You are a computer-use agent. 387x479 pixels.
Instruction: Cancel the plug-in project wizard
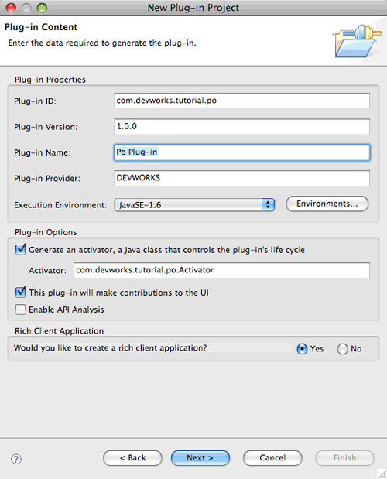pos(272,458)
